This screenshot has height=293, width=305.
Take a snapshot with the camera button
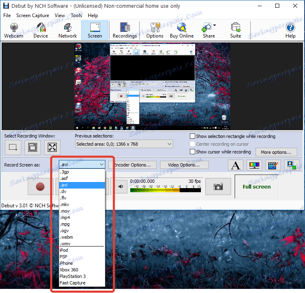218,186
